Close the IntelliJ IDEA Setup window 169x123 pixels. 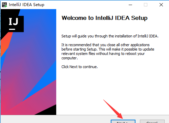click(x=161, y=5)
